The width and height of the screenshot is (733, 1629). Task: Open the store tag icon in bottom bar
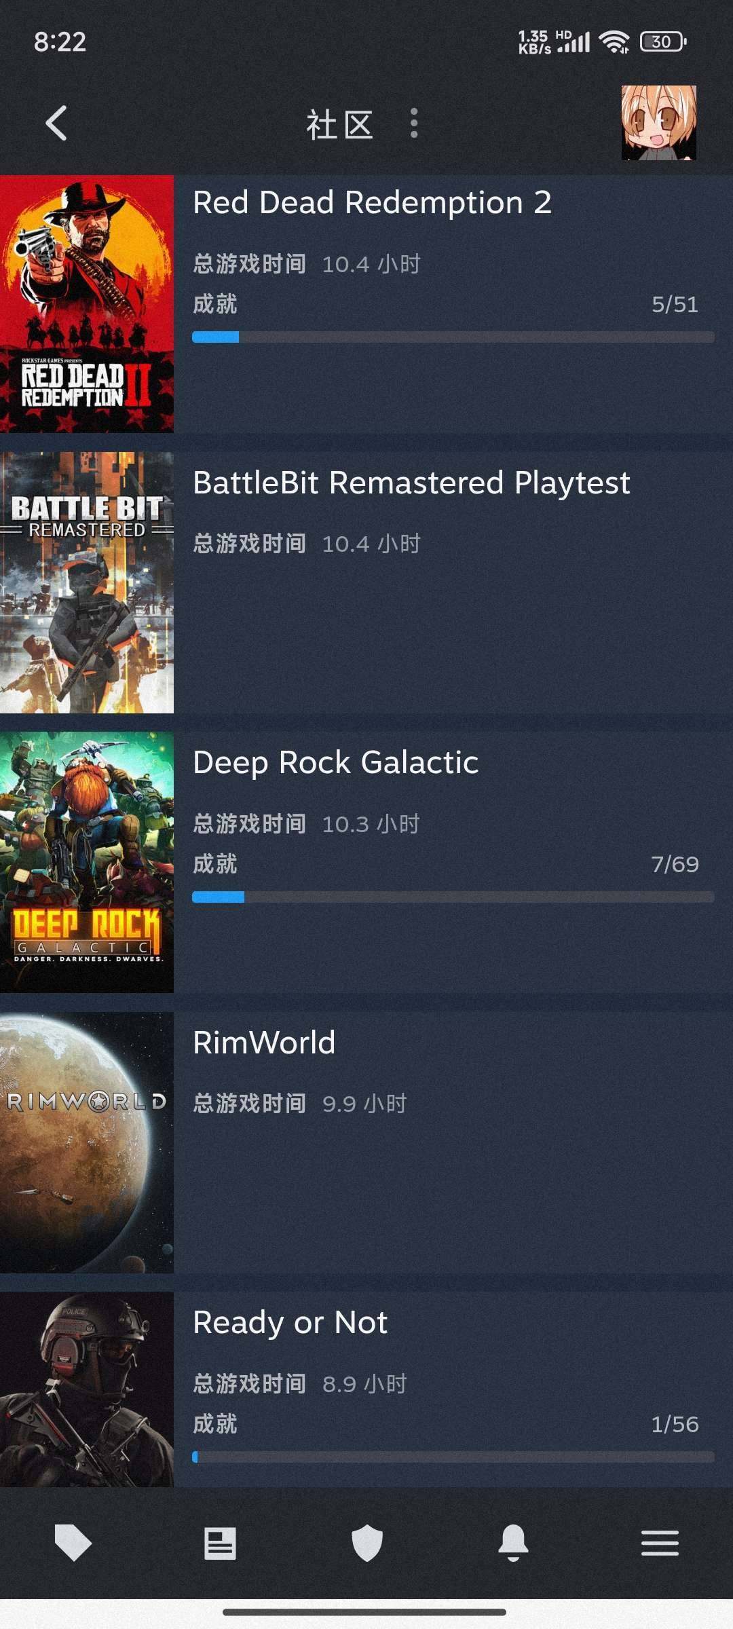(73, 1543)
